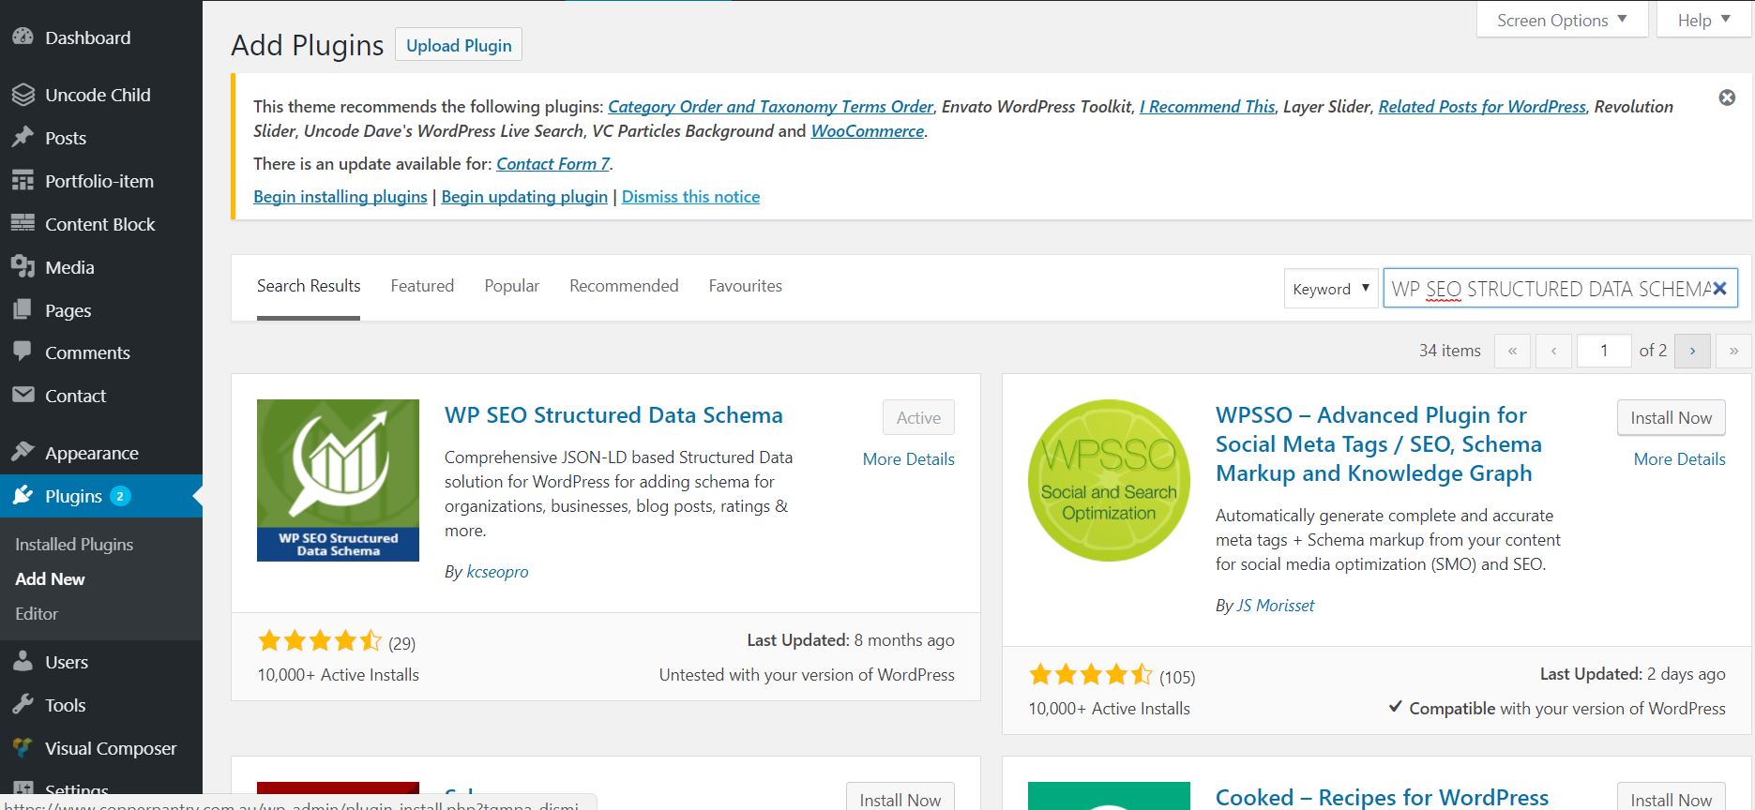
Task: View More Details for WPSSO plugin
Action: [1679, 459]
